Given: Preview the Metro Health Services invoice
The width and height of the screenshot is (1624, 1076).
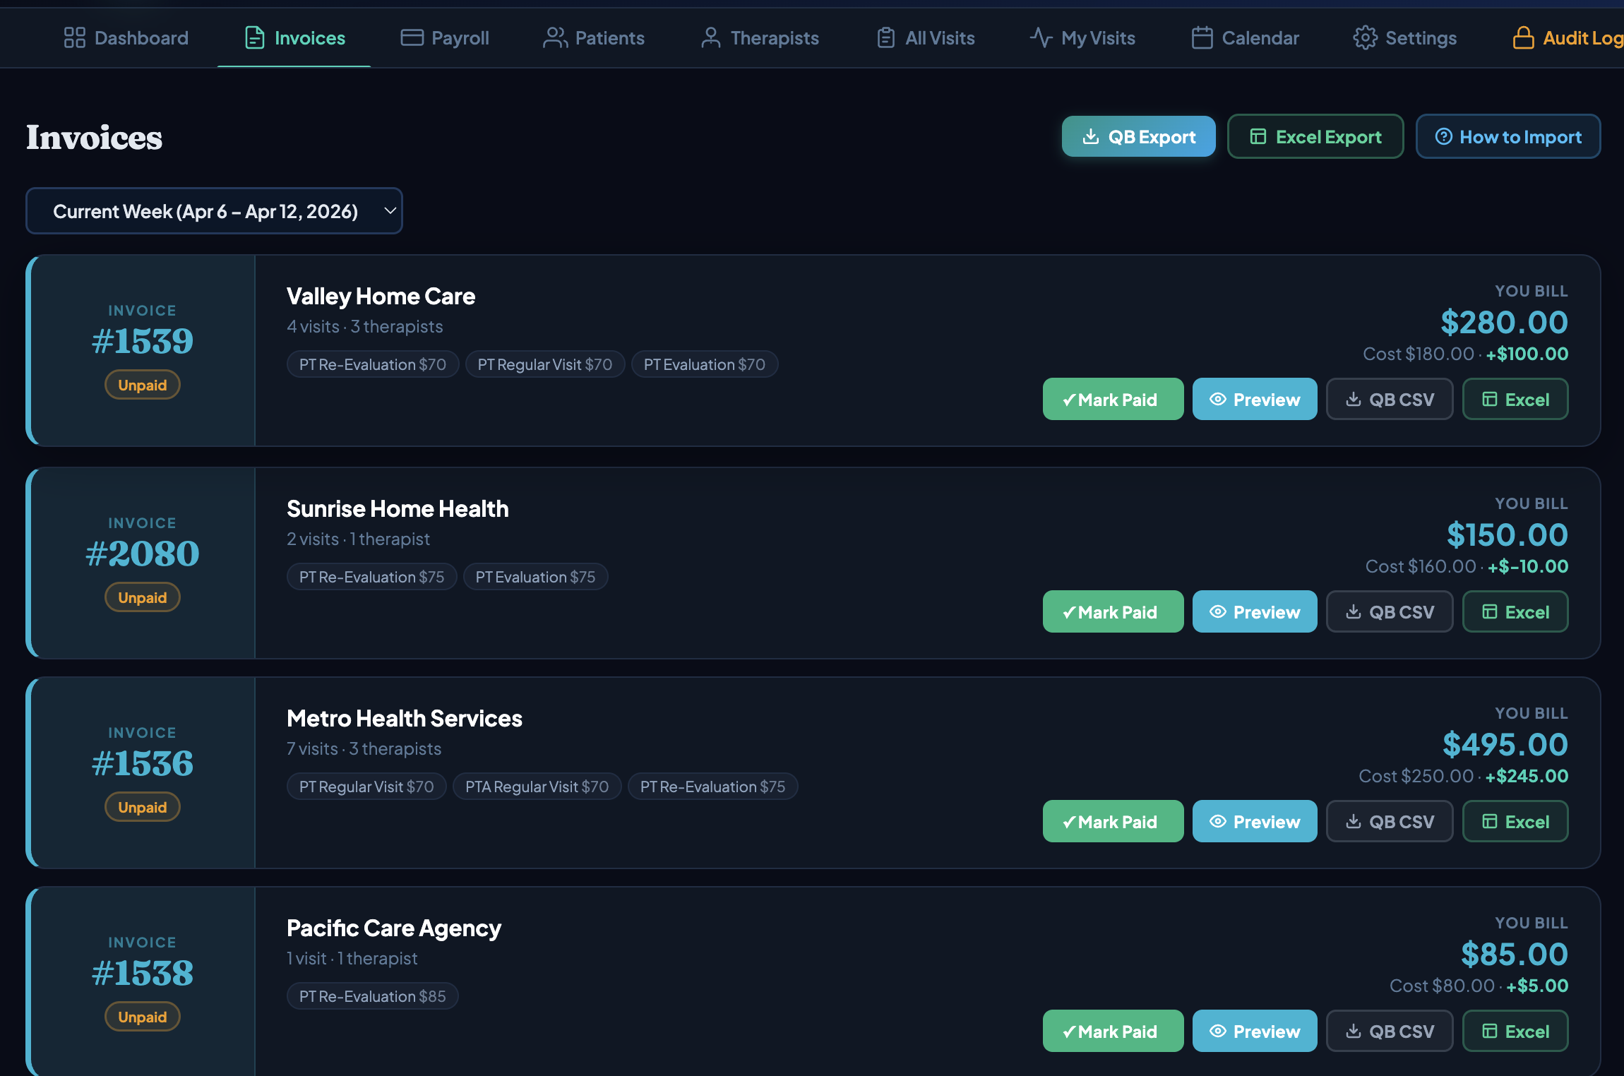Looking at the screenshot, I should (1254, 821).
